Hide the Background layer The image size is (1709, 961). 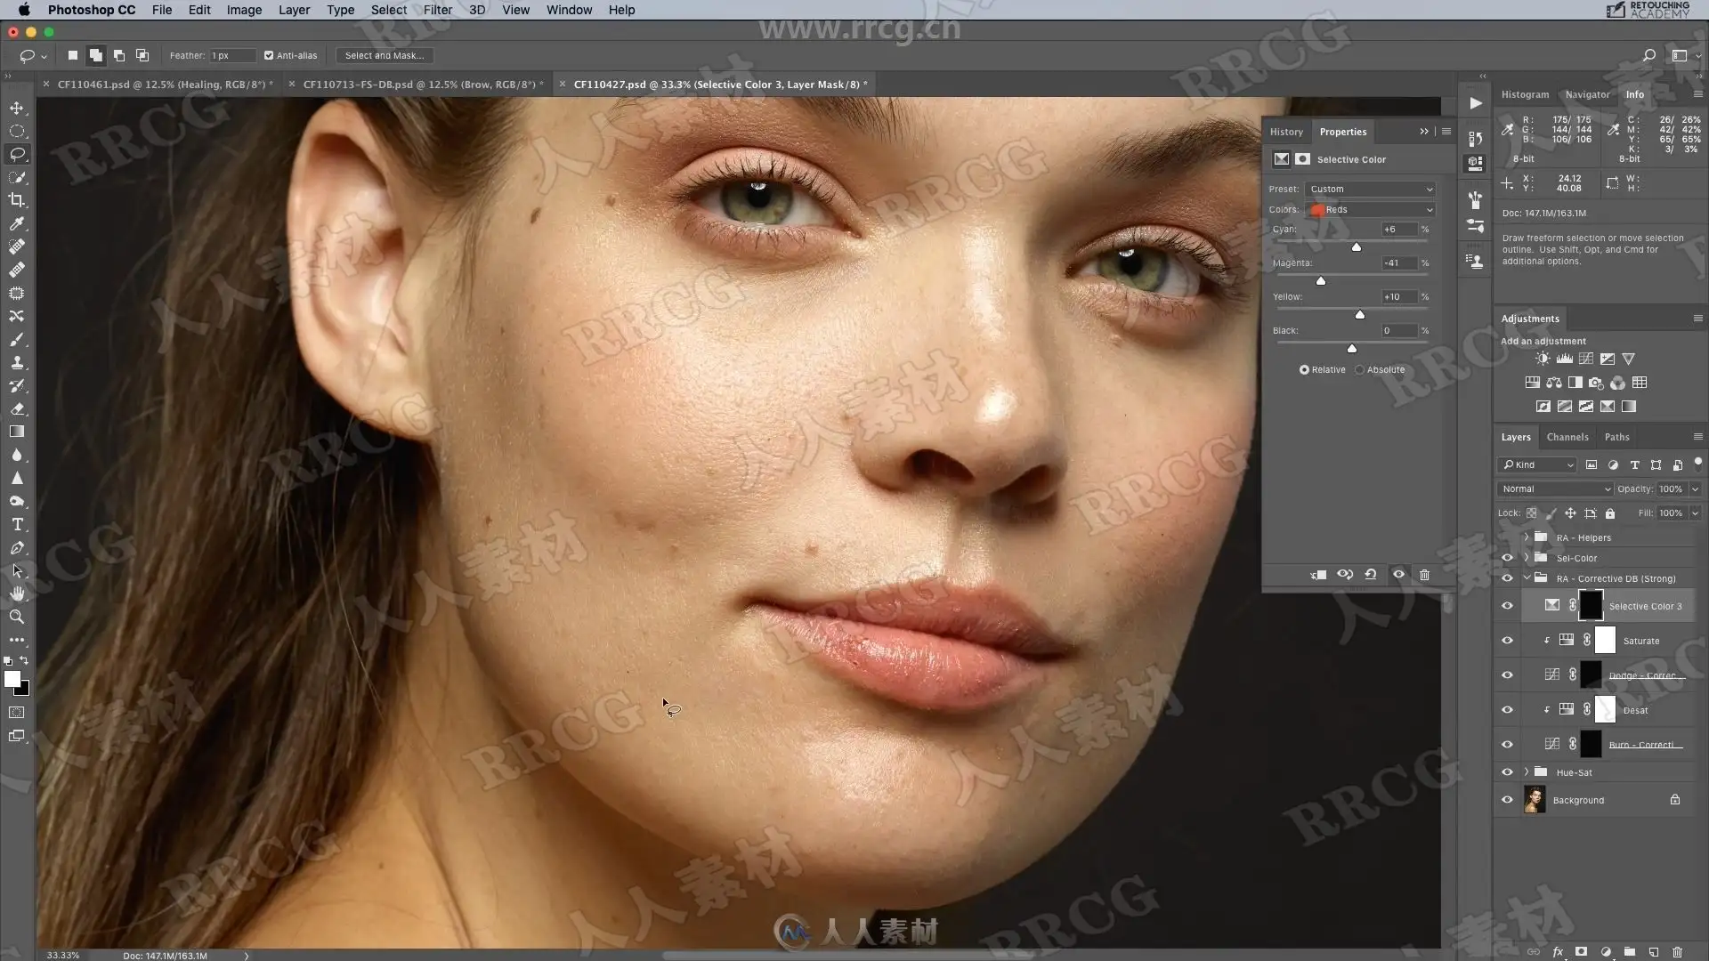[x=1507, y=800]
